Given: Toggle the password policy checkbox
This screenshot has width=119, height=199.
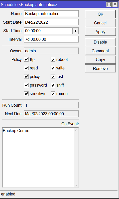Looking at the screenshot, I should 26,85.
